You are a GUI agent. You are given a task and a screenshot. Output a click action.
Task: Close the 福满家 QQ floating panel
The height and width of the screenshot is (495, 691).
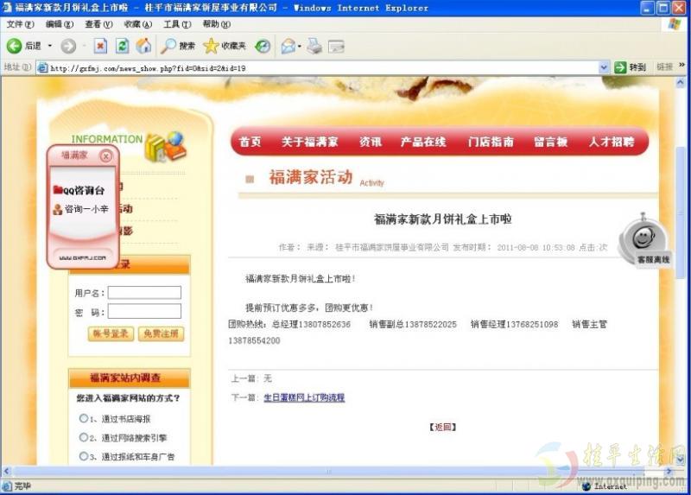point(105,156)
